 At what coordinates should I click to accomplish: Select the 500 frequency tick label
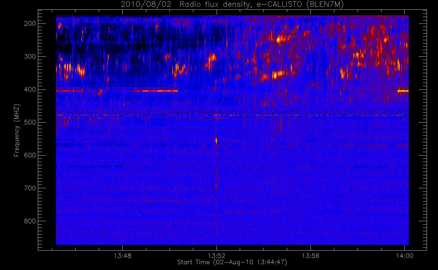(x=30, y=122)
